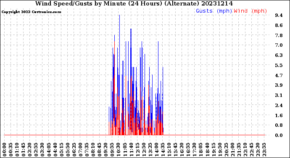Image resolution: width=290 pixels, height=158 pixels.
Task: Click the 07:35 time label
Action: pyautogui.click(x=87, y=150)
